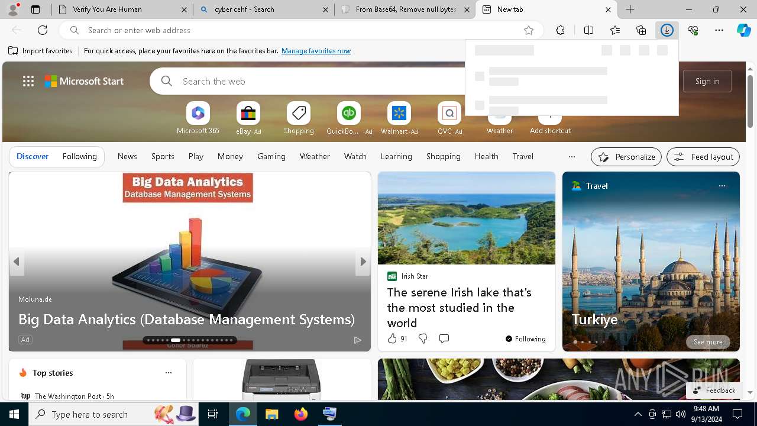This screenshot has height=426, width=757.
Task: Click the address bar
Action: click(300, 30)
